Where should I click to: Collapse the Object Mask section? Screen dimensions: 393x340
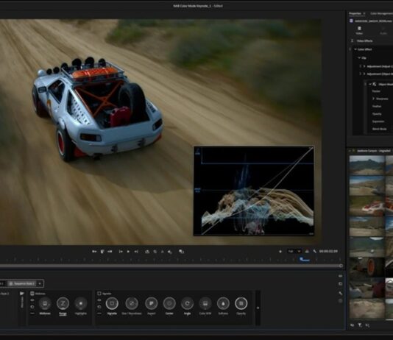click(x=370, y=84)
